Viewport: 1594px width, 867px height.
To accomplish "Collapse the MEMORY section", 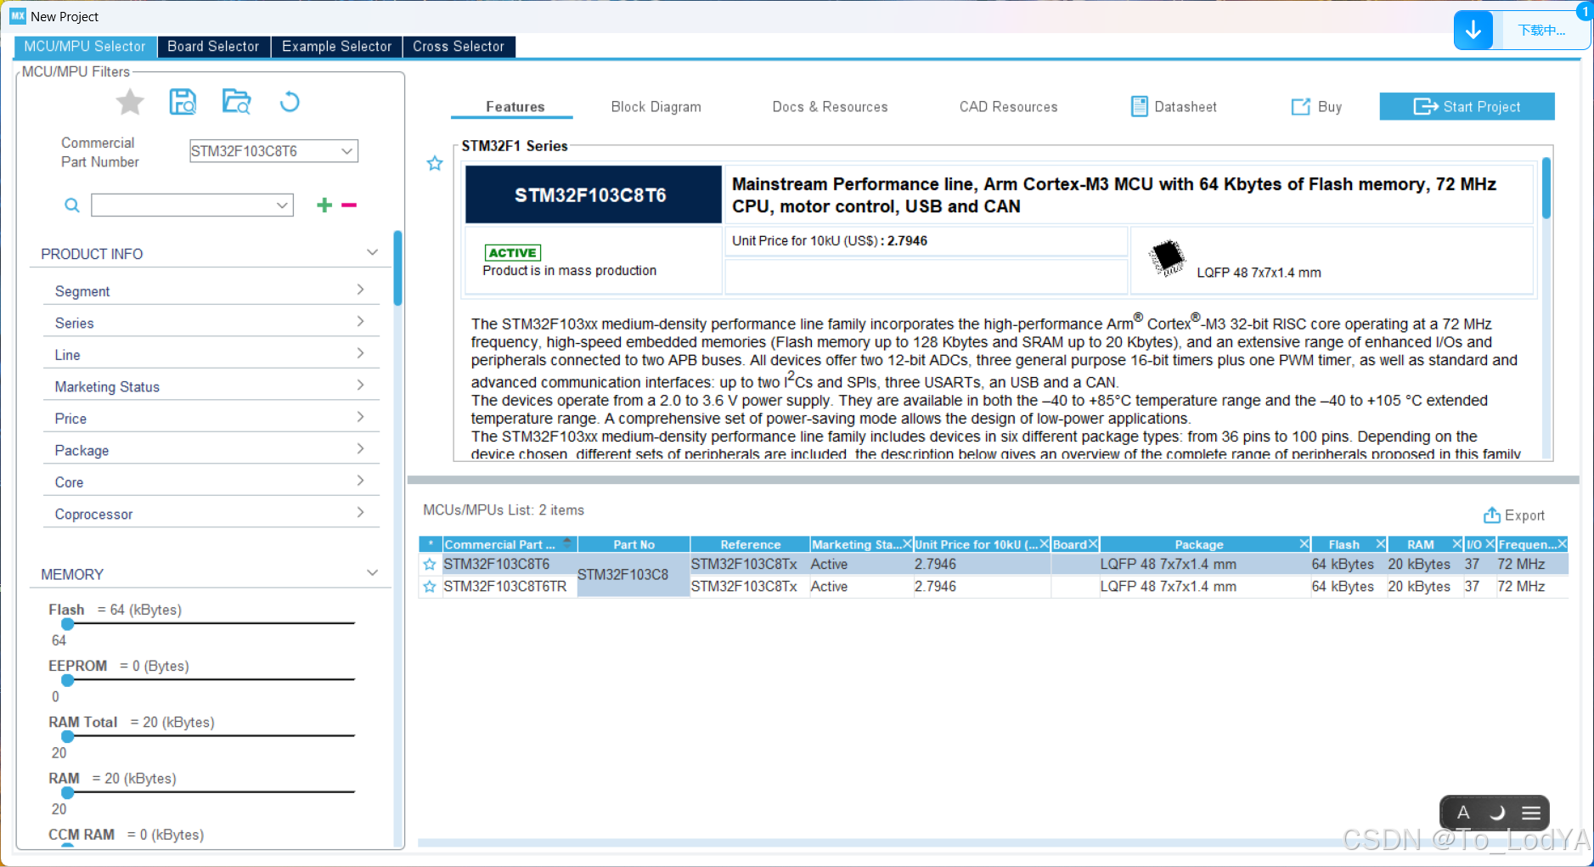I will click(372, 573).
